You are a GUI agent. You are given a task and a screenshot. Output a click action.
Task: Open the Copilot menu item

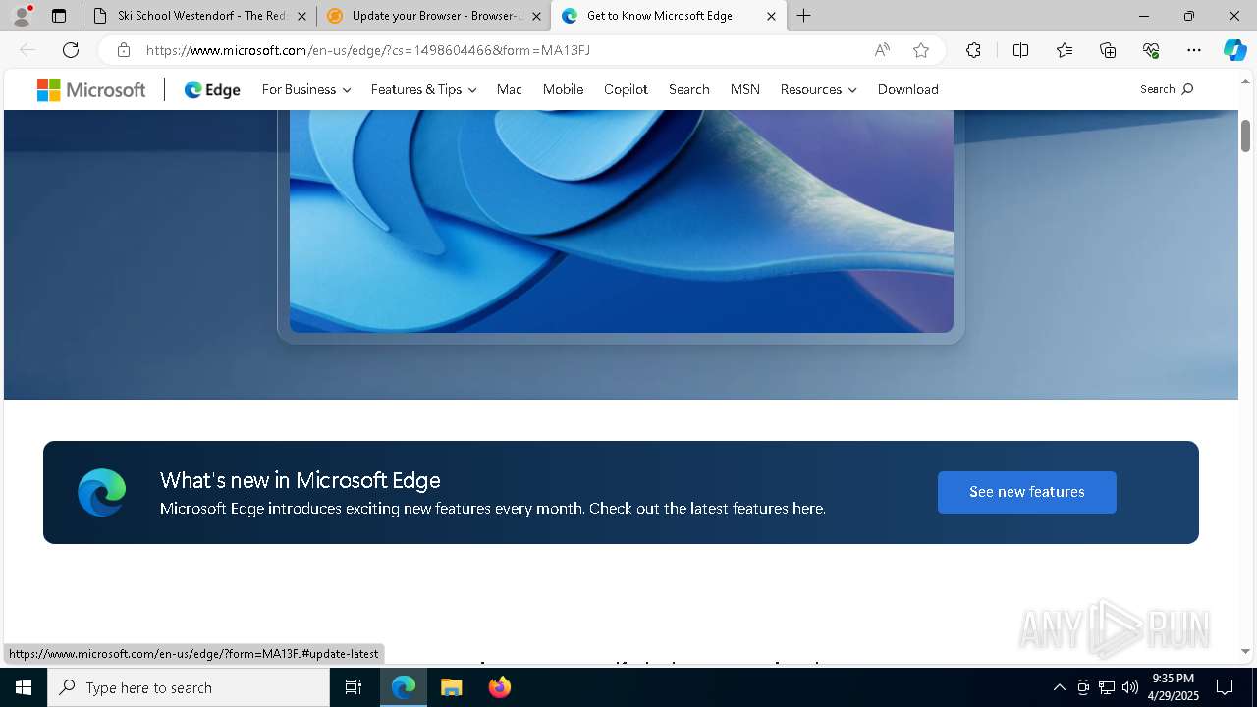coord(626,89)
